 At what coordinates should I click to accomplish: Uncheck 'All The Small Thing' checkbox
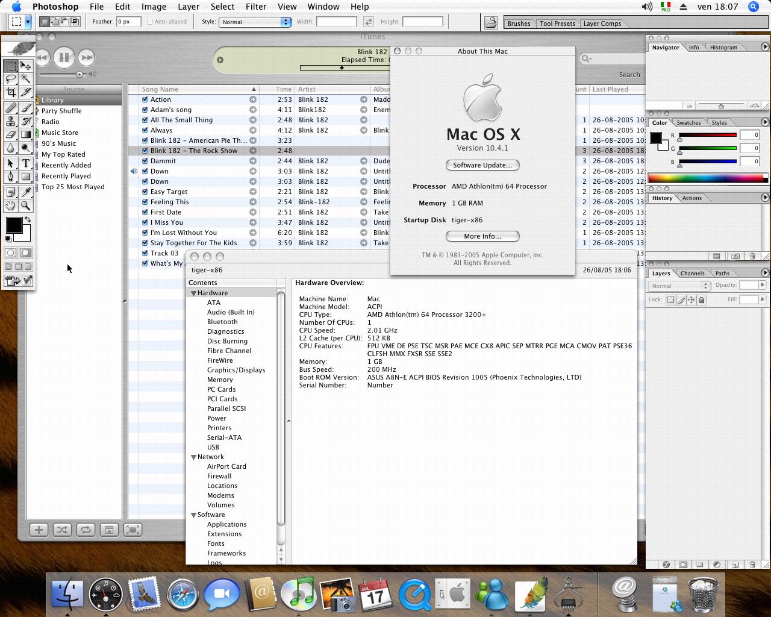click(145, 120)
